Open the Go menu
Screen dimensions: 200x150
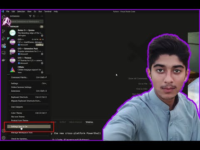pyautogui.click(x=35, y=11)
